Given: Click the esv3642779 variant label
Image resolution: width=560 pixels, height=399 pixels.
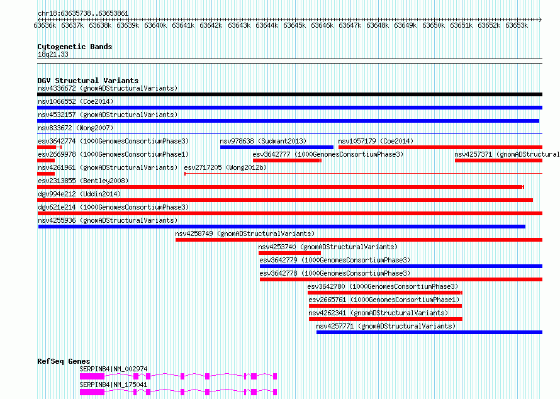Looking at the screenshot, I should coord(335,260).
